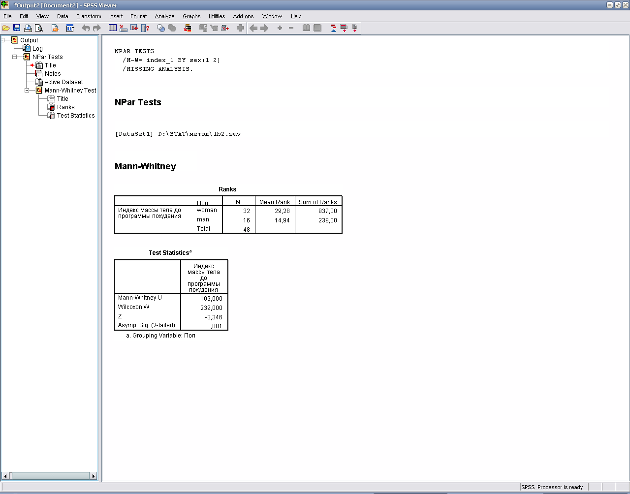
Task: Click the Open file folder icon
Action: [x=6, y=28]
